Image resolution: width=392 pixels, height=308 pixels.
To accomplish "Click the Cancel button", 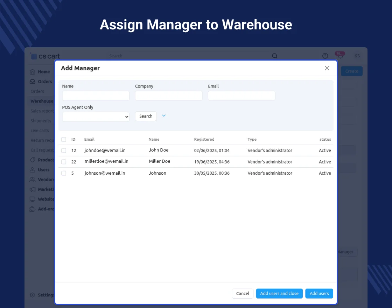I will 243,294.
